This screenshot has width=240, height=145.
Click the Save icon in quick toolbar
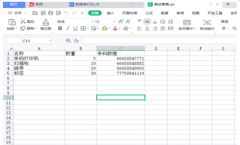tap(35, 13)
